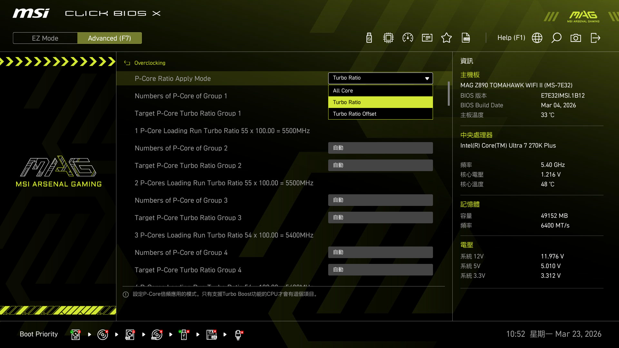Click the settings list vertical scrollbar

click(448, 93)
